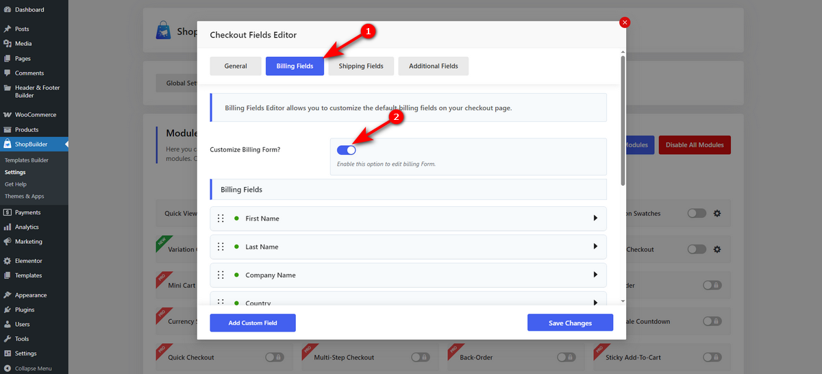
Task: Open Themes & Apps submenu item
Action: pyautogui.click(x=24, y=197)
